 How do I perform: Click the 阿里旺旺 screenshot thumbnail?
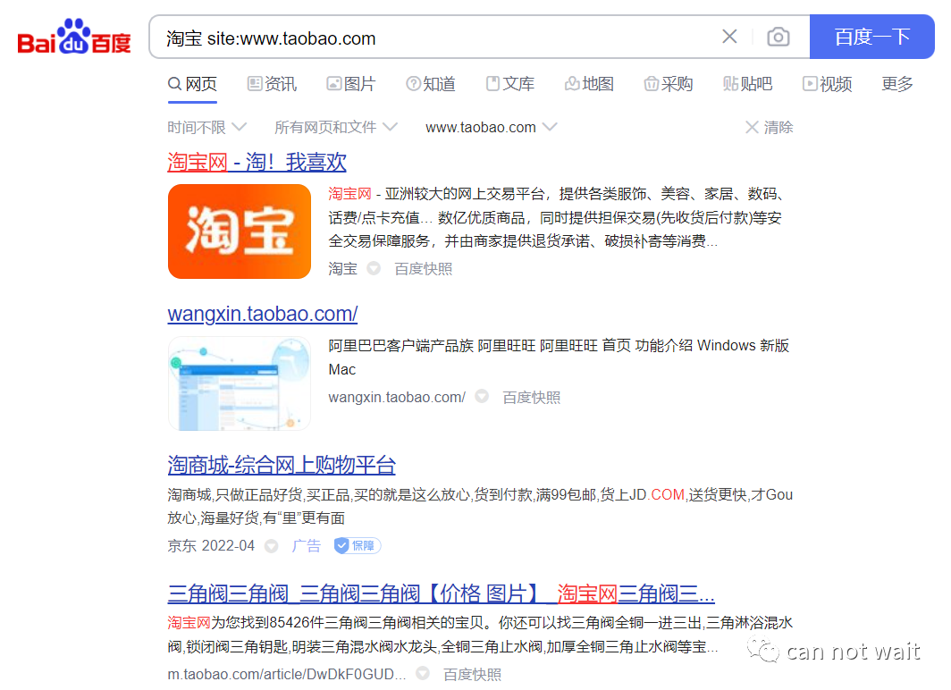(240, 383)
